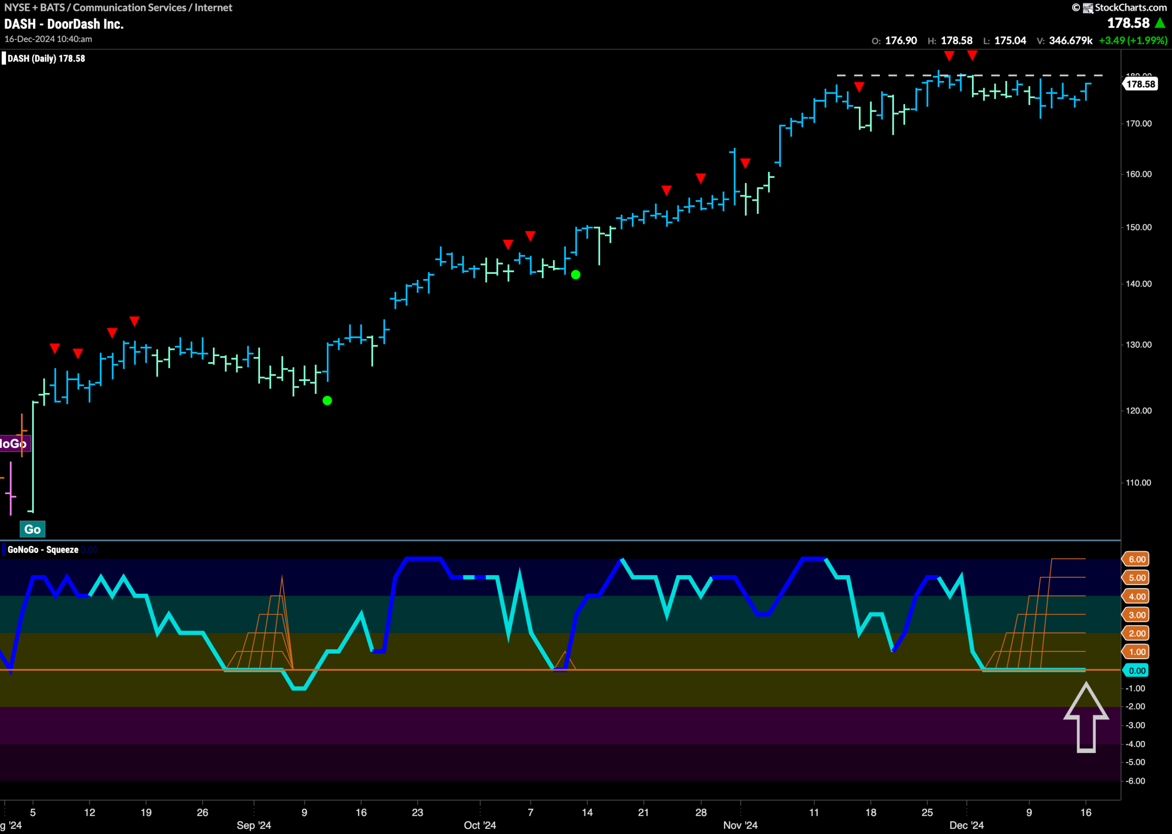1172x834 pixels.
Task: Click date label 14 on the time axis
Action: [x=587, y=812]
